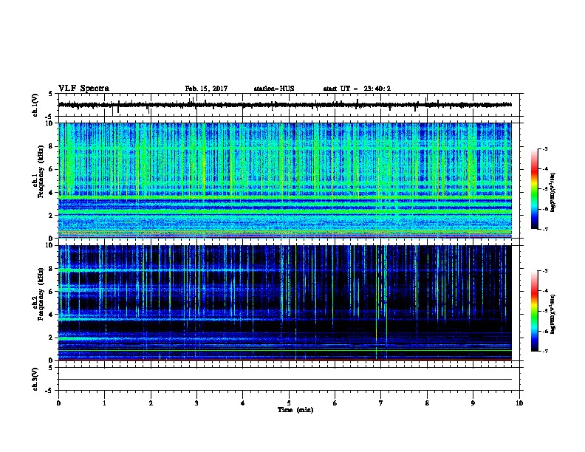Select the date text "Feb. 15, 2017"
585x452 pixels.
[206, 89]
